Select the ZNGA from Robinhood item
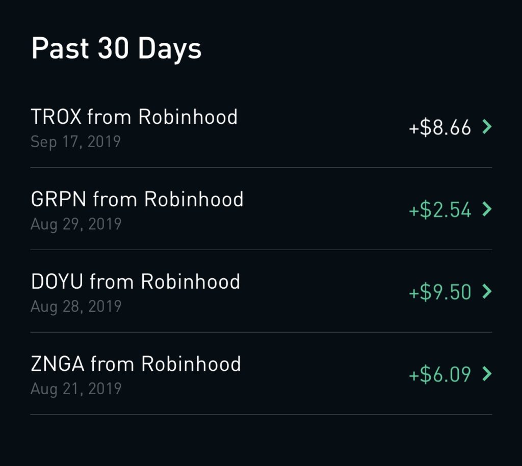The width and height of the screenshot is (522, 466). (x=261, y=373)
